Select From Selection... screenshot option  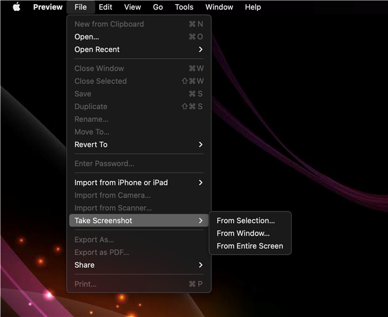tap(250, 221)
